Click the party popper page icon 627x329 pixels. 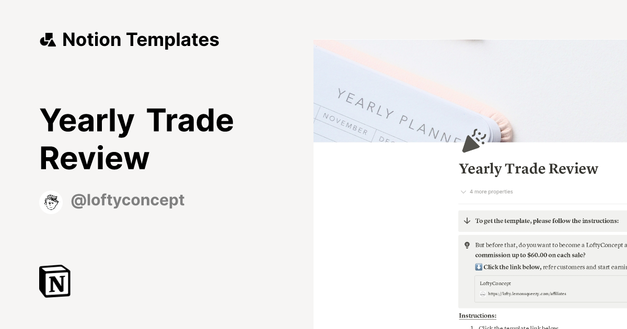point(474,140)
